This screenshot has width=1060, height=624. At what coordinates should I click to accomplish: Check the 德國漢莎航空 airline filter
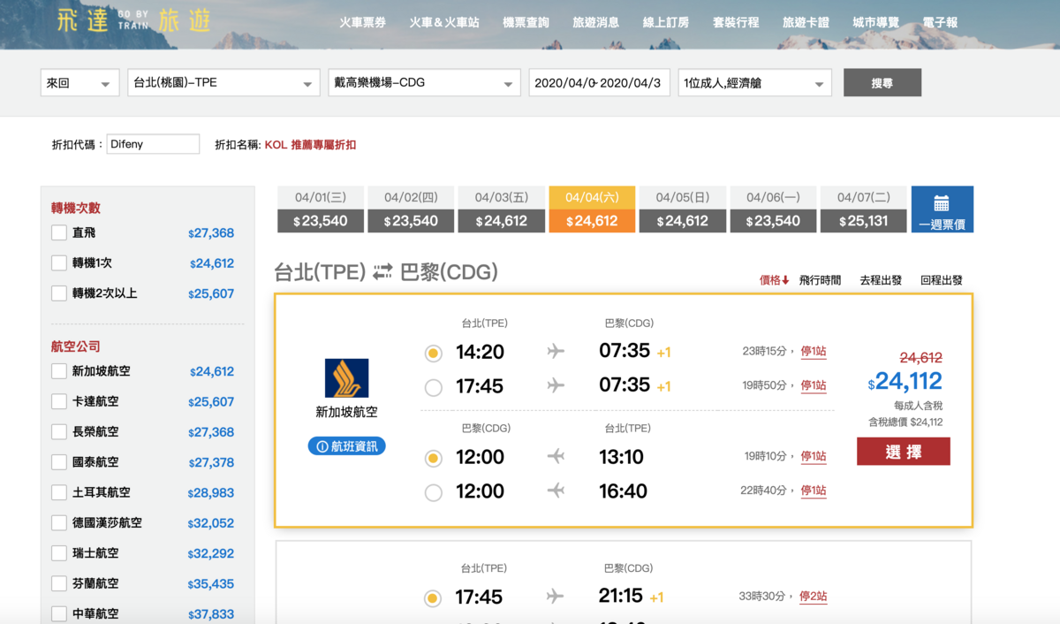(x=59, y=523)
